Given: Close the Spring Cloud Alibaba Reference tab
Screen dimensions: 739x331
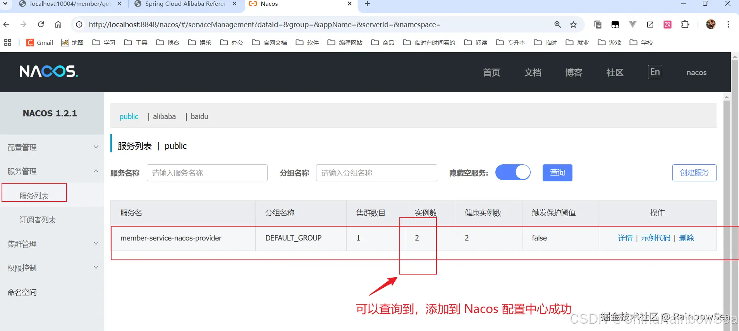Looking at the screenshot, I should point(235,4).
